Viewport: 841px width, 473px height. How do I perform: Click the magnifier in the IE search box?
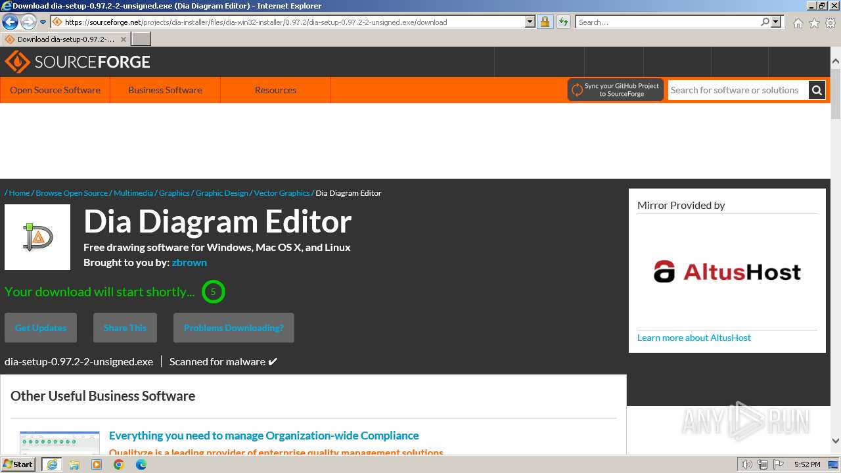[x=765, y=22]
